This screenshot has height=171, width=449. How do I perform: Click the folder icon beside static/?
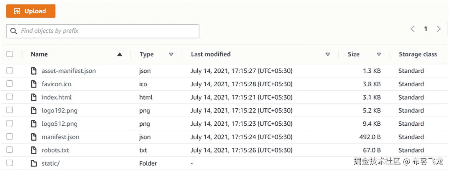(34, 163)
